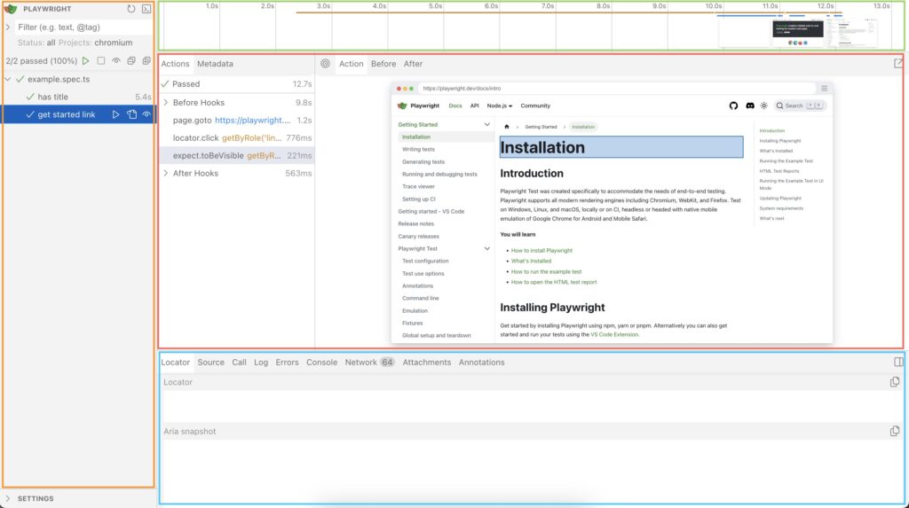Select the page.goto action row
The width and height of the screenshot is (909, 508).
tap(236, 121)
